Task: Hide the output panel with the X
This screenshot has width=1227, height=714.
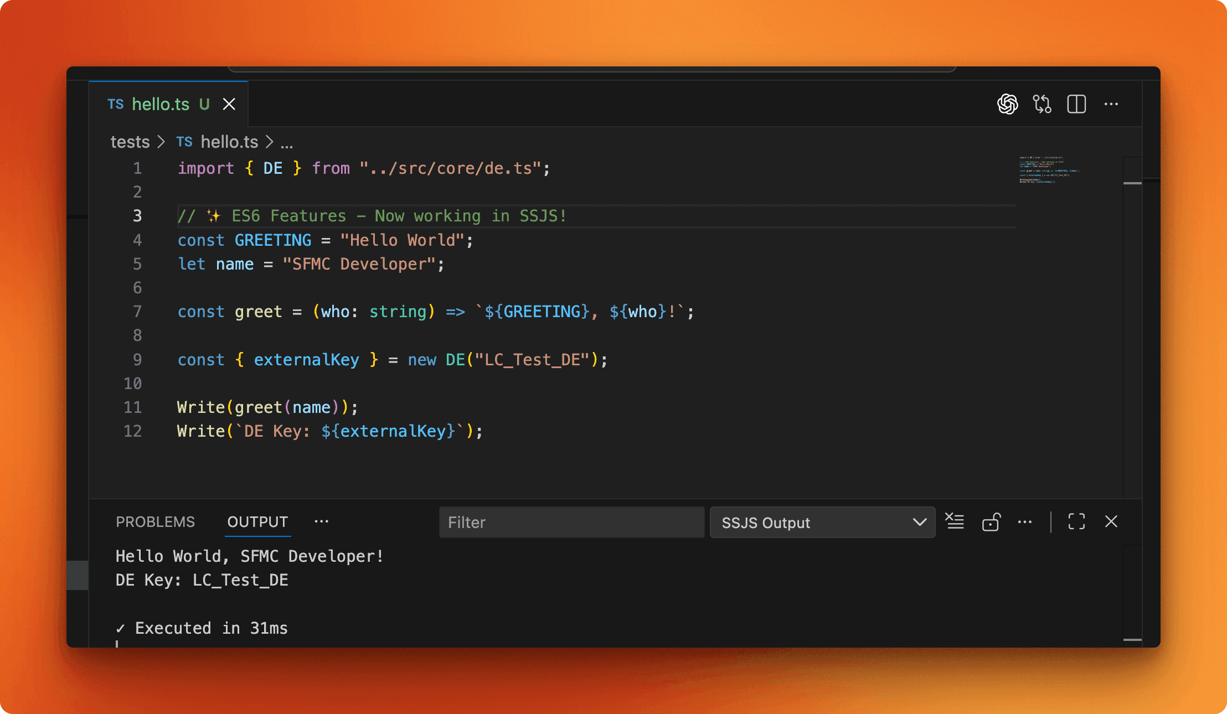Action: pyautogui.click(x=1112, y=521)
